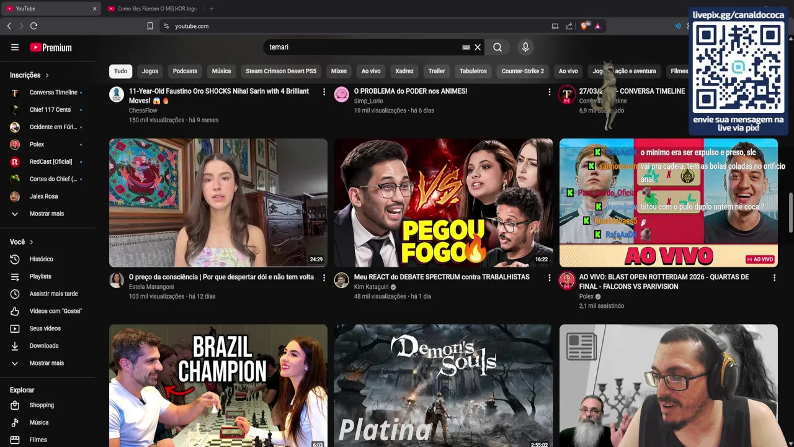Select the Jogos filter chip

150,71
